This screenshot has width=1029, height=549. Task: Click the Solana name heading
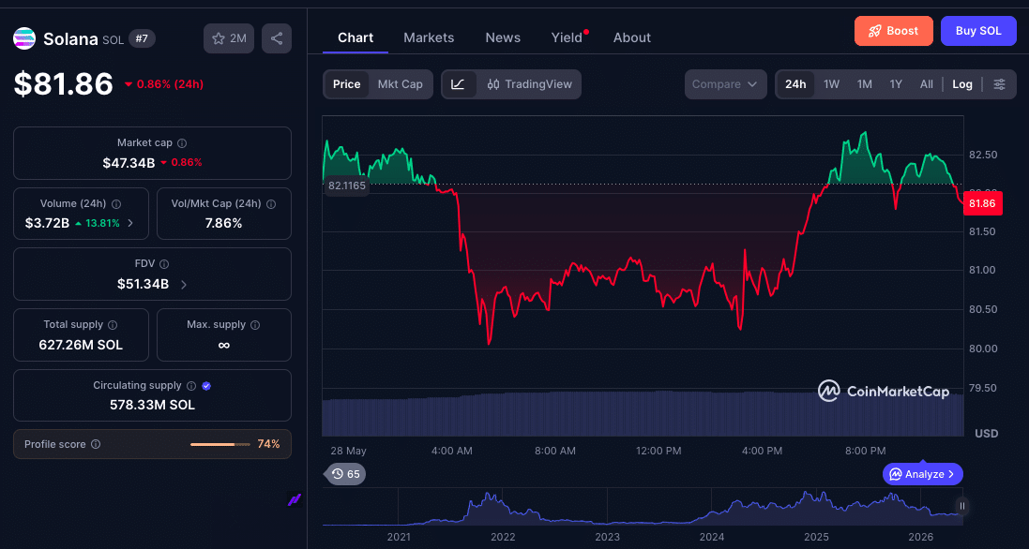[71, 39]
